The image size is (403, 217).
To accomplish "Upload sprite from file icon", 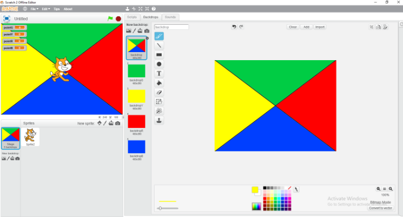I will coord(111,123).
